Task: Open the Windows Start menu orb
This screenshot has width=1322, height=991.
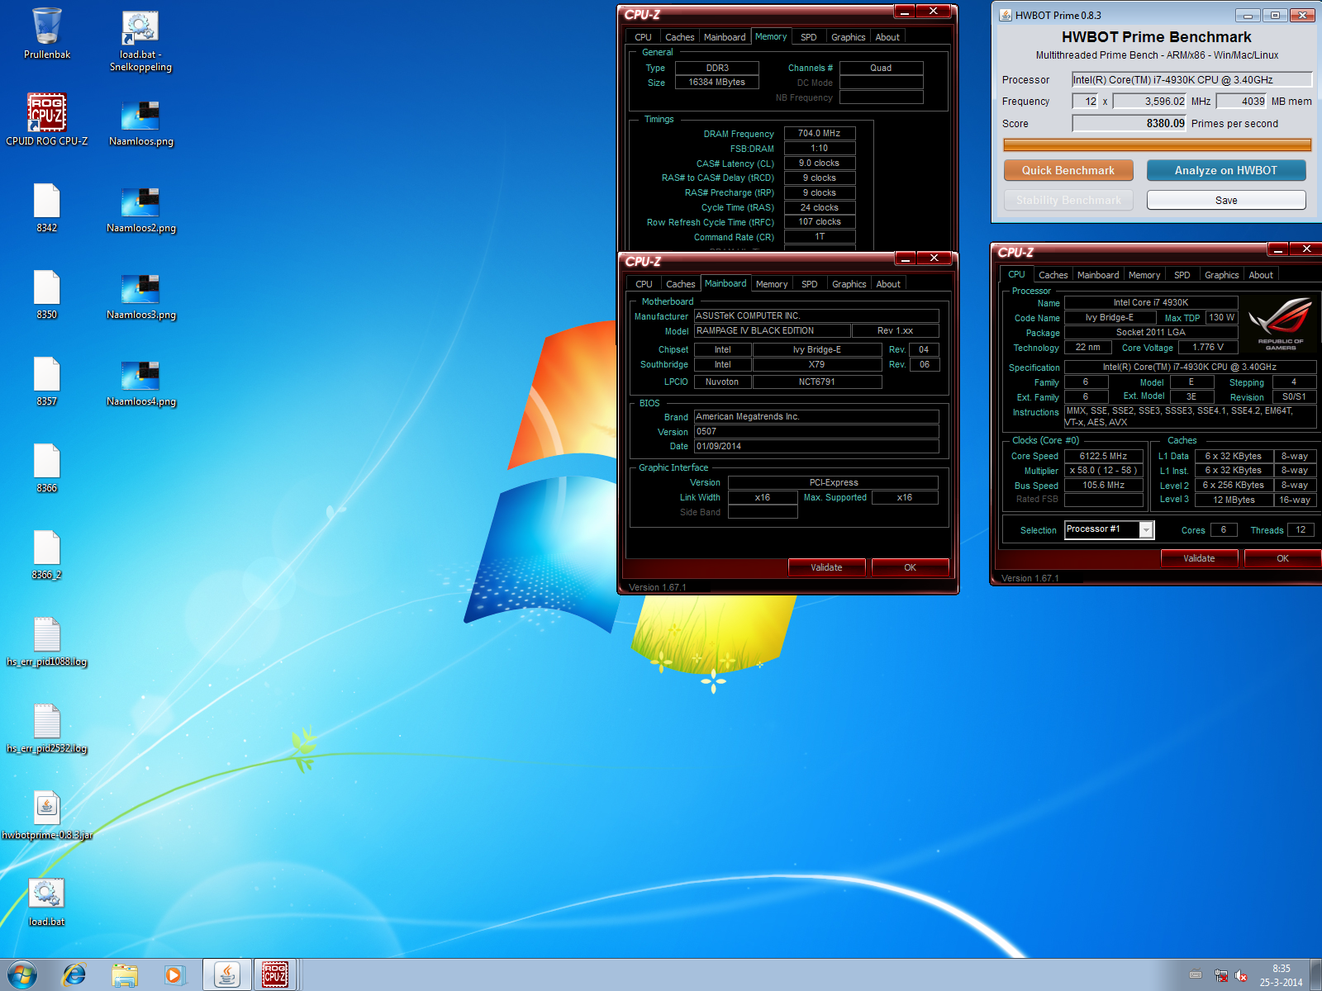Action: tap(22, 974)
